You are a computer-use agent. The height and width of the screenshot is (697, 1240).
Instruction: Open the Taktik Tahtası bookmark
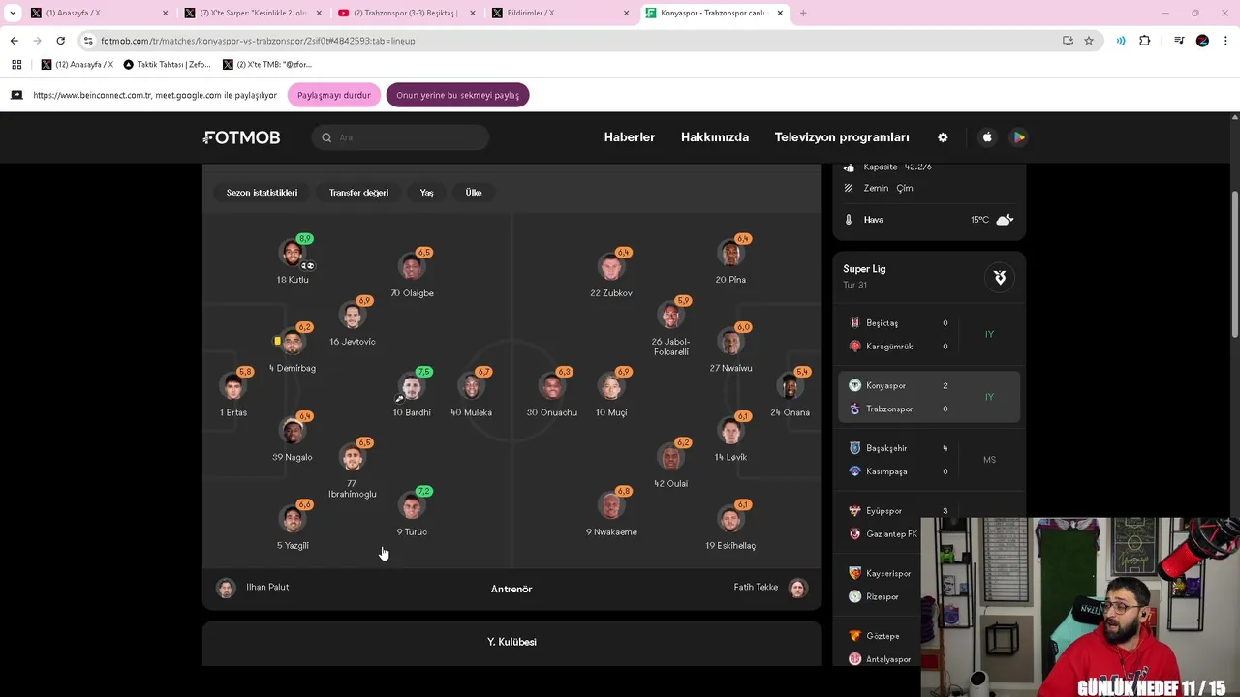(x=167, y=65)
